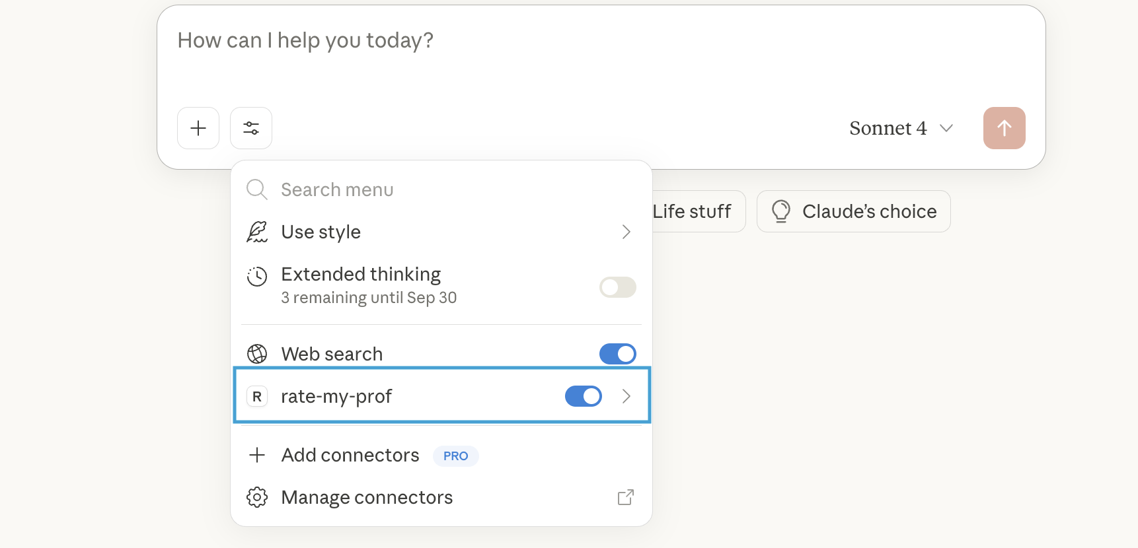
Task: Click the feather Use style icon
Action: (x=257, y=232)
